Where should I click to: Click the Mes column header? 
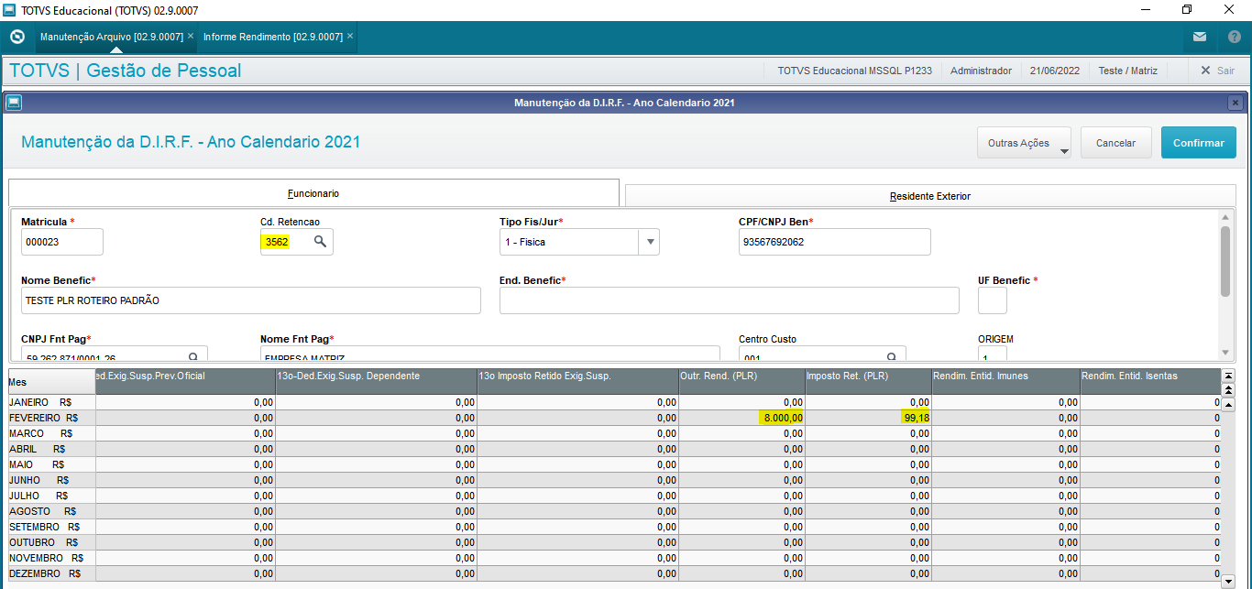click(x=51, y=382)
